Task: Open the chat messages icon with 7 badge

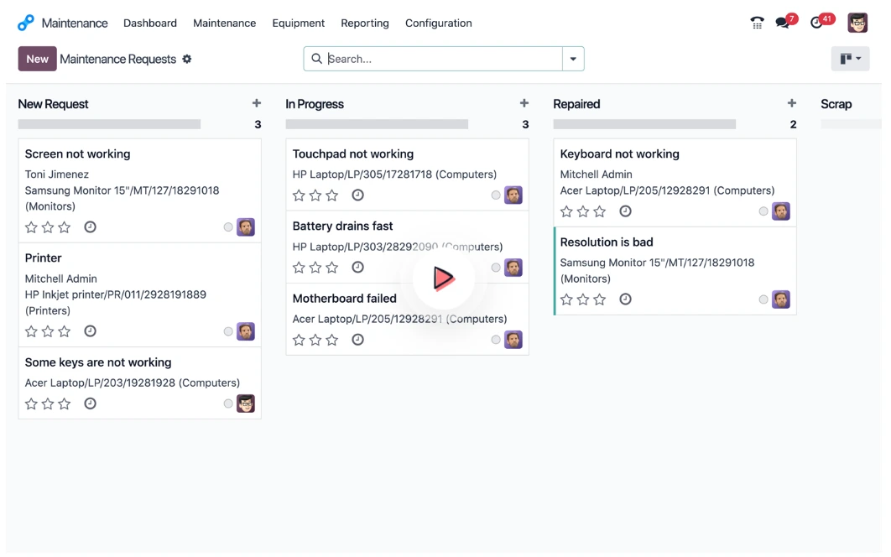Action: click(784, 23)
